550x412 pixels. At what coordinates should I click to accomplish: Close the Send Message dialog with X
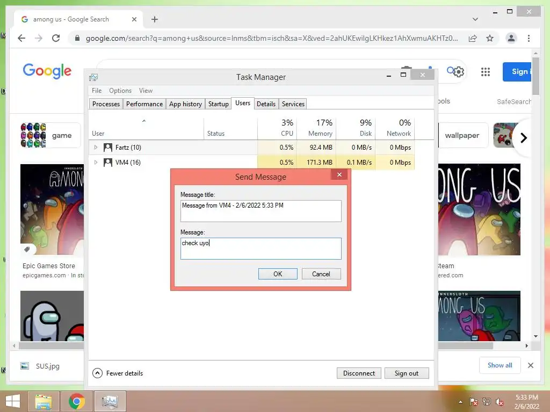coord(339,174)
